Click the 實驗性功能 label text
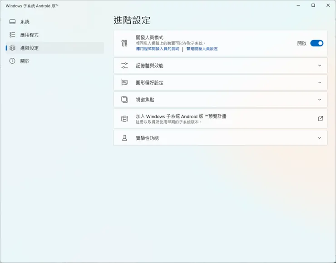Viewport: 336px width, 263px height. [148, 138]
